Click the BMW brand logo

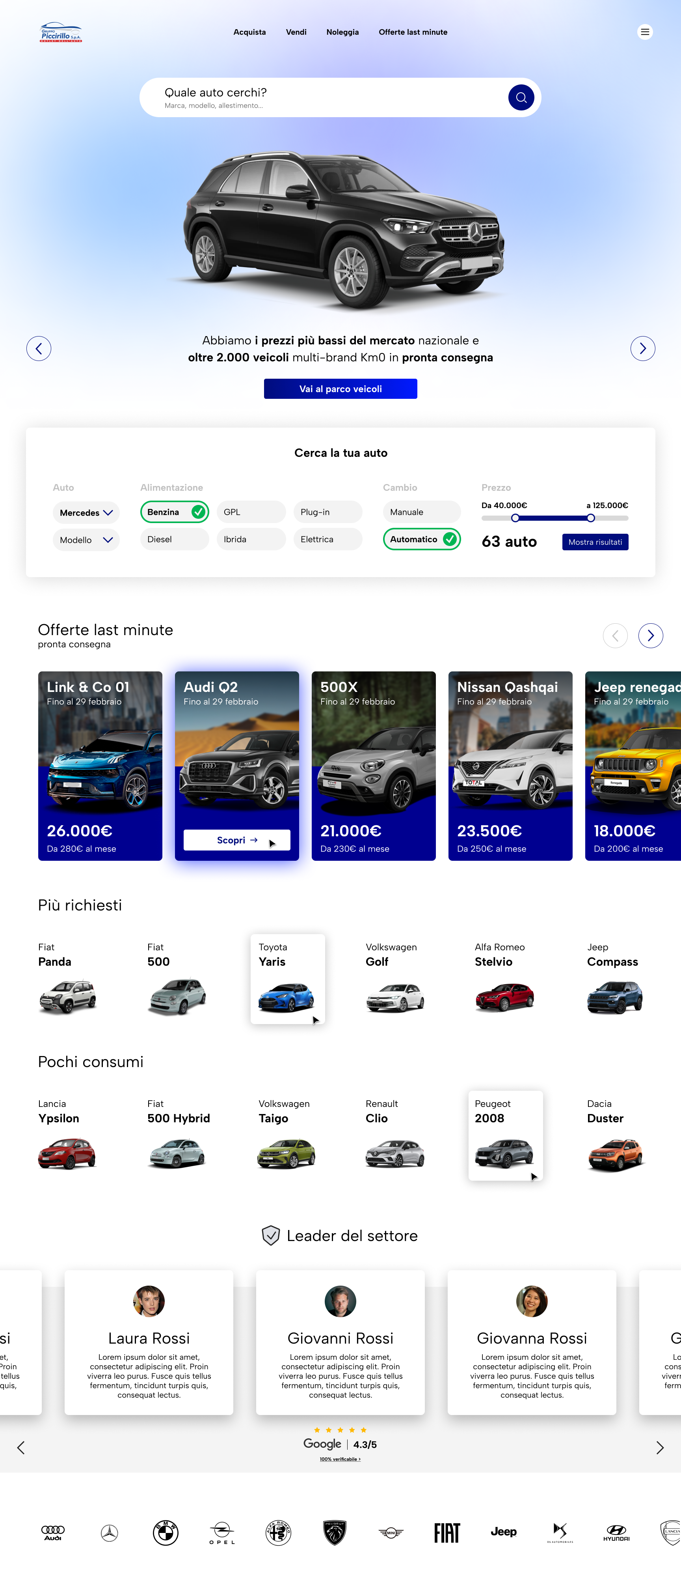(x=166, y=1533)
